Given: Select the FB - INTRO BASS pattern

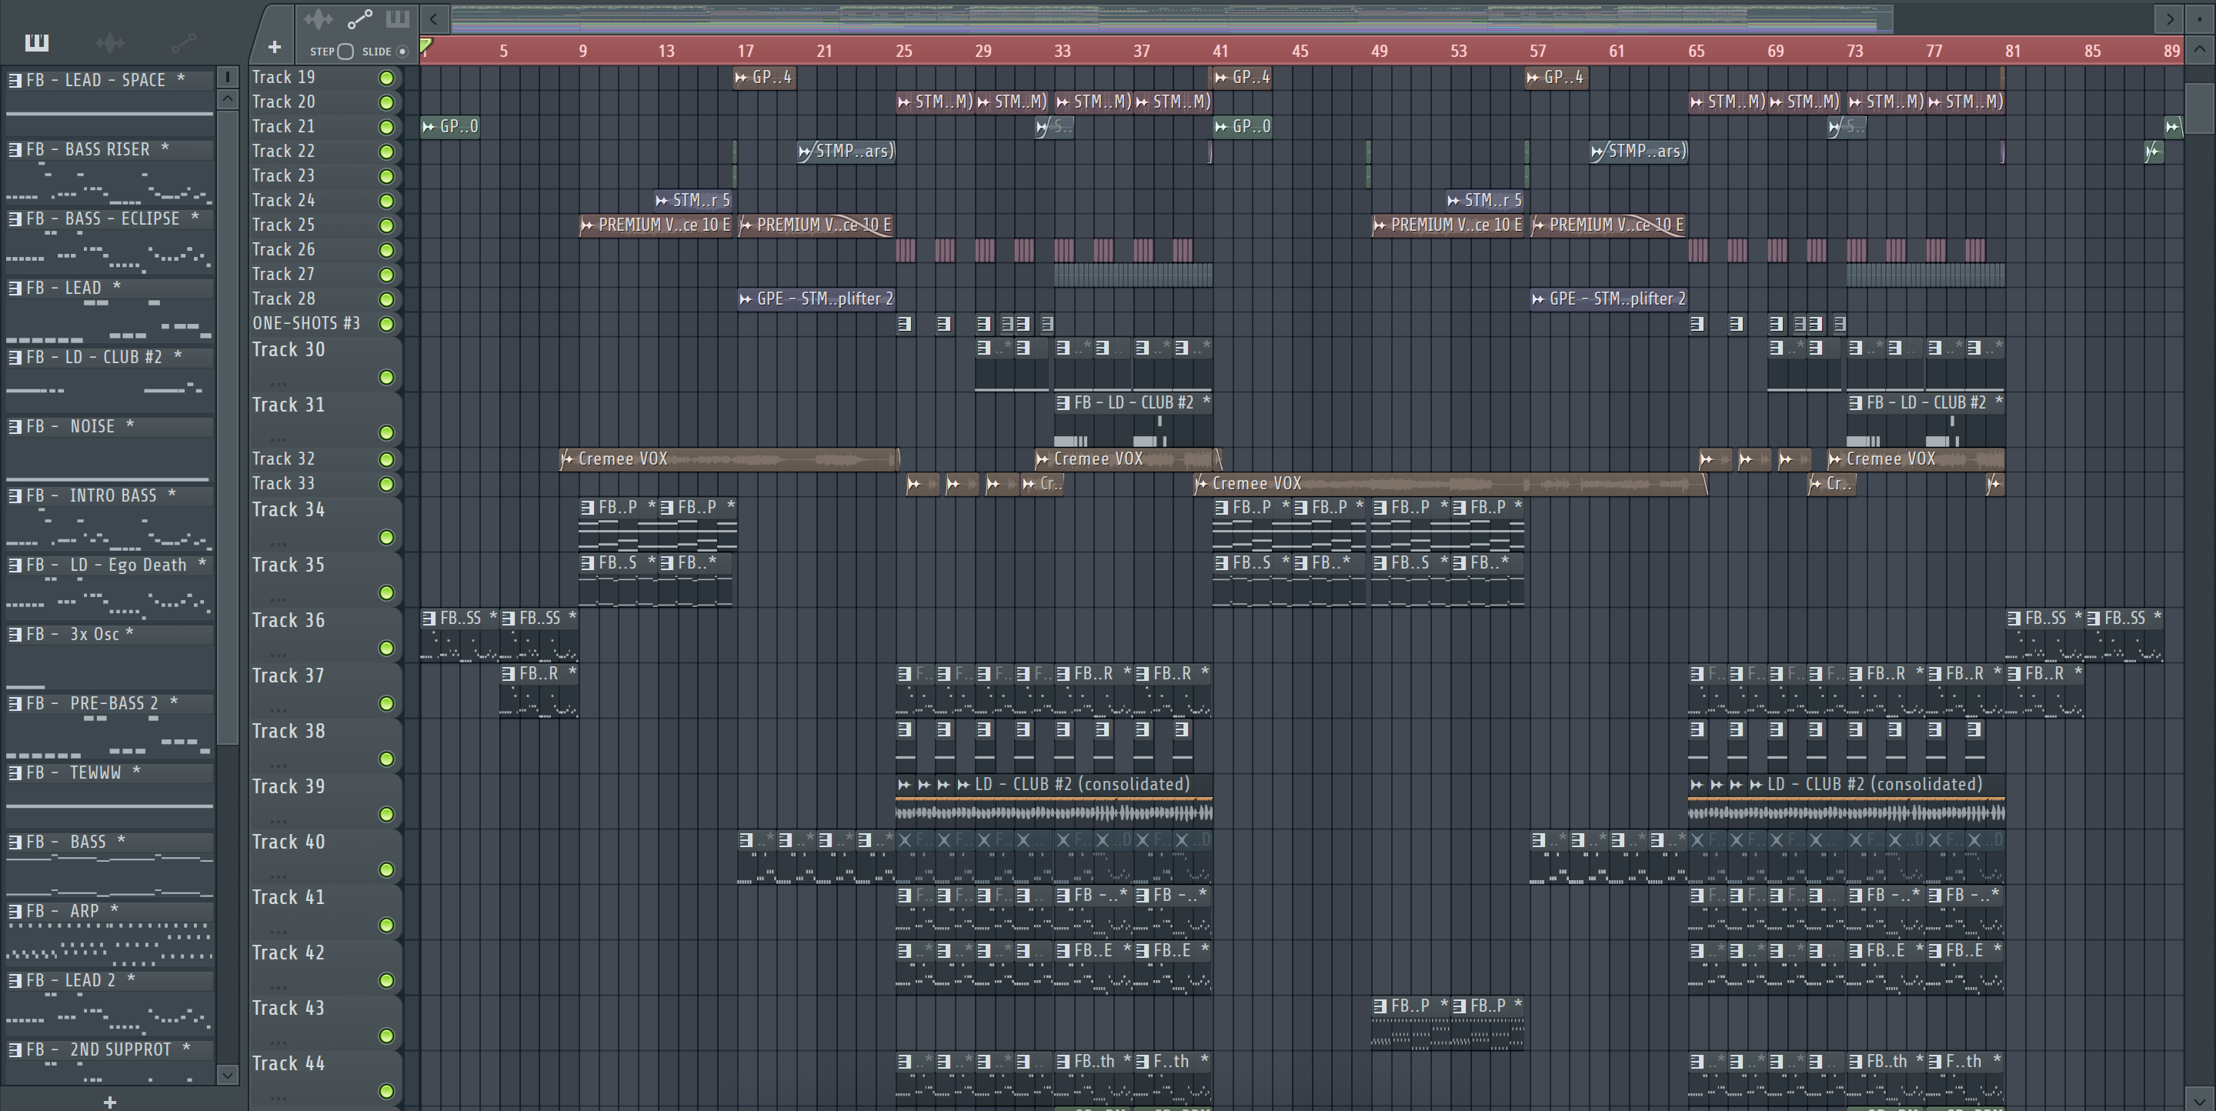Looking at the screenshot, I should (x=109, y=496).
